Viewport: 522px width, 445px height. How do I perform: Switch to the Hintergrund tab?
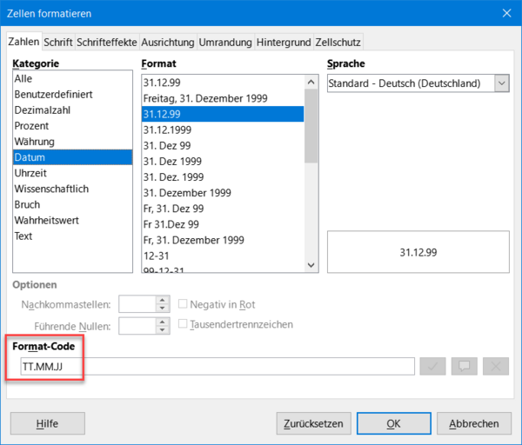pyautogui.click(x=294, y=42)
